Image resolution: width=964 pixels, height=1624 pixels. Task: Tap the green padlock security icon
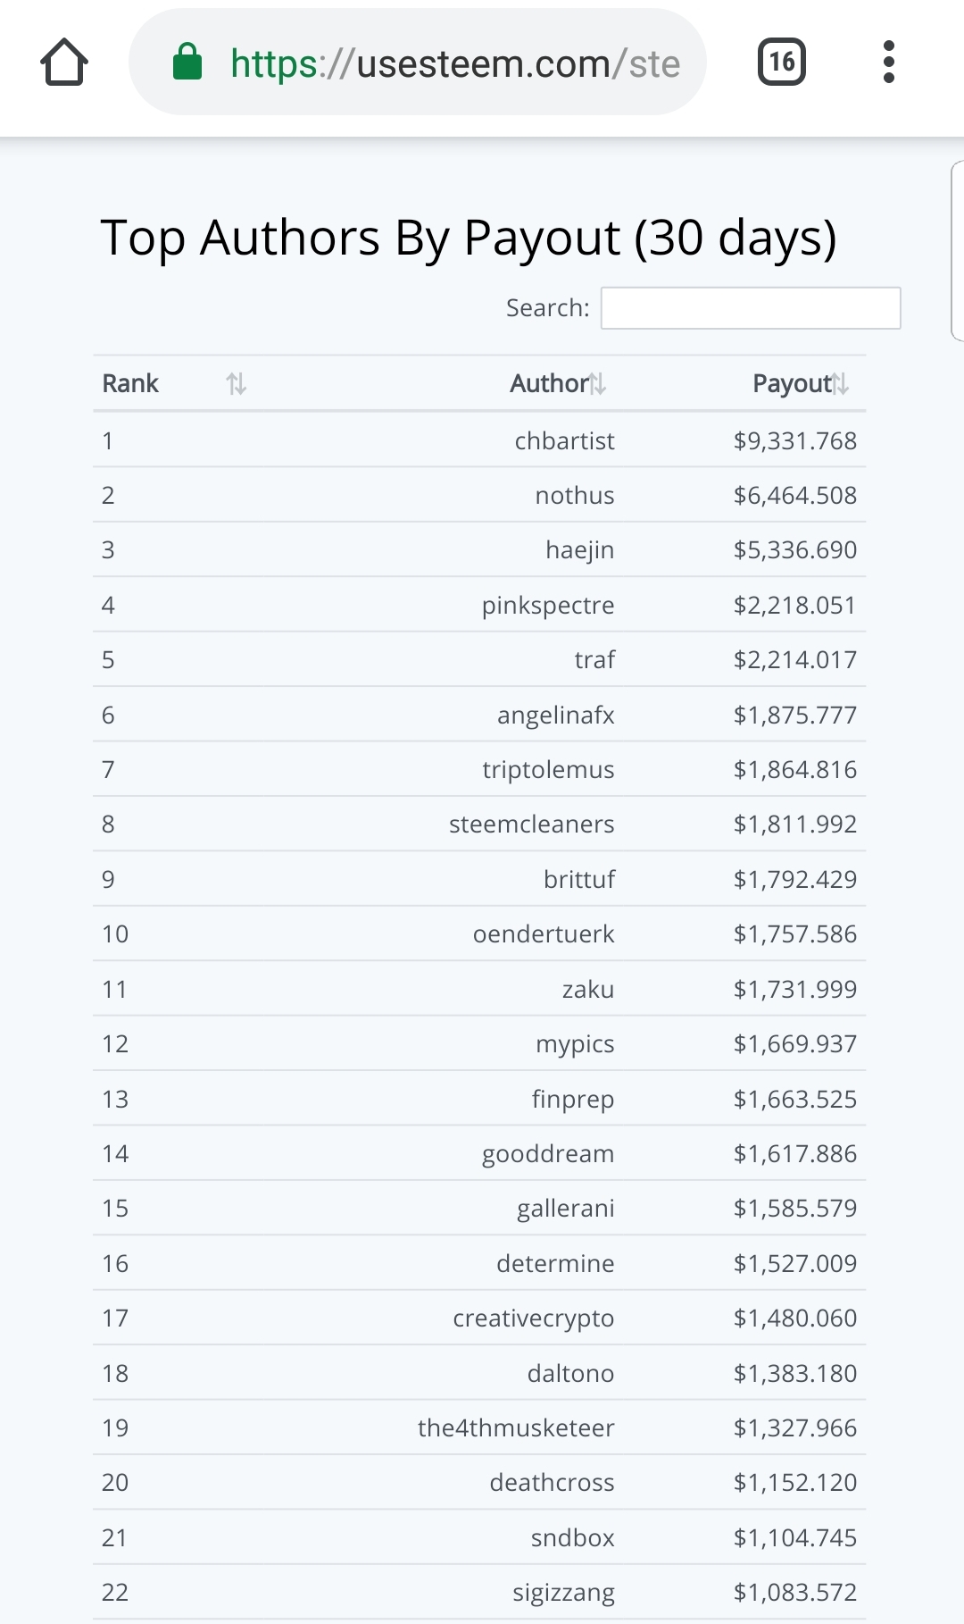click(x=187, y=63)
